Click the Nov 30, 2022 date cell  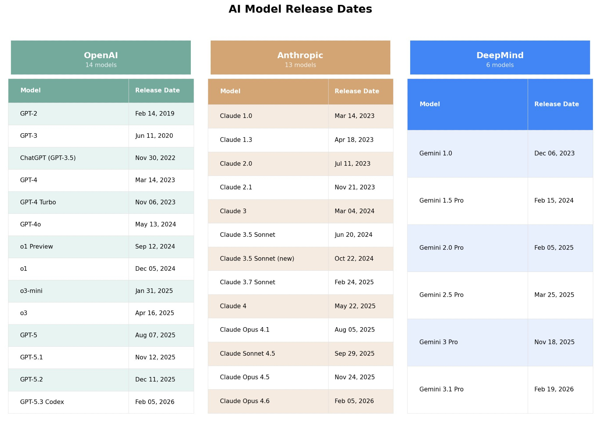pos(155,158)
